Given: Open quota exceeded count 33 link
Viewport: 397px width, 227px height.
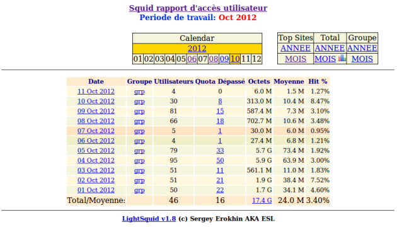Looking at the screenshot, I should tap(220, 151).
